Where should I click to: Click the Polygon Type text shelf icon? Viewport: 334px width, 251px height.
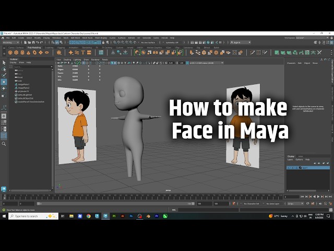coord(83,52)
